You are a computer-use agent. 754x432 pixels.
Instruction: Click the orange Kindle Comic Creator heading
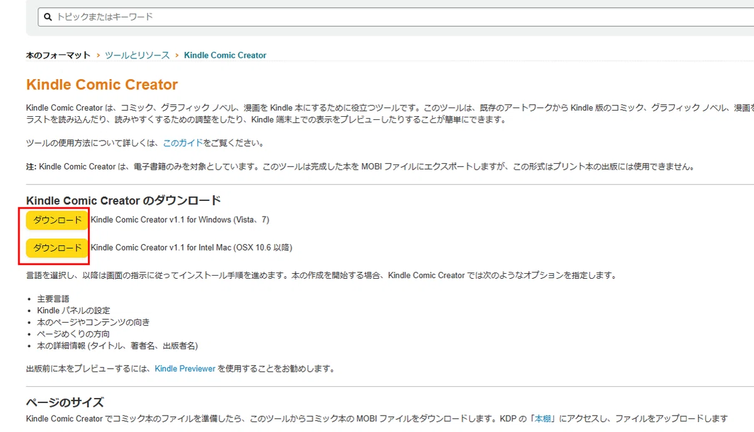pos(102,85)
